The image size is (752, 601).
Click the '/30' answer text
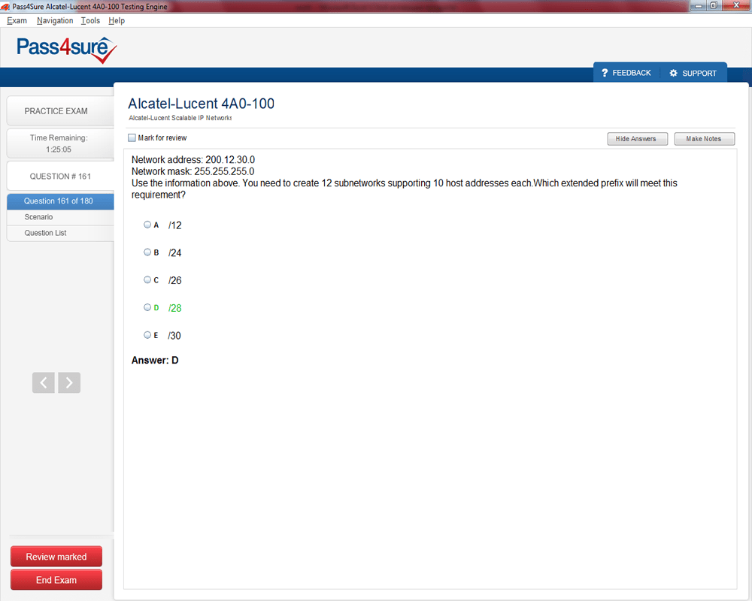pyautogui.click(x=174, y=336)
